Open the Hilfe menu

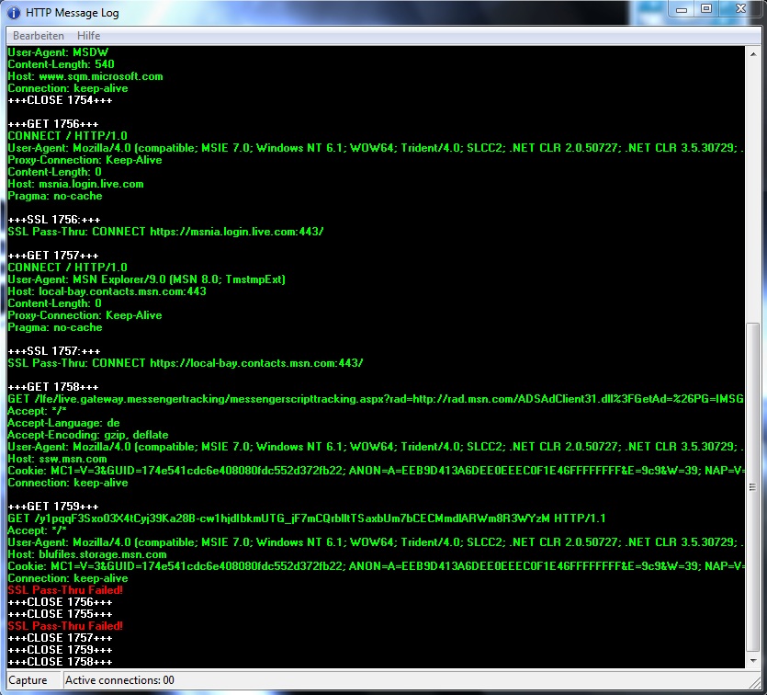88,36
